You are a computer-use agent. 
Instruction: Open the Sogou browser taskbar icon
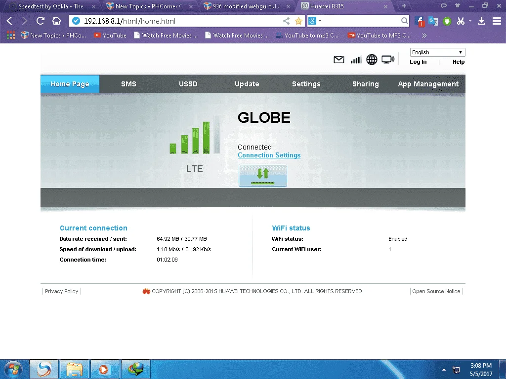tap(44, 369)
